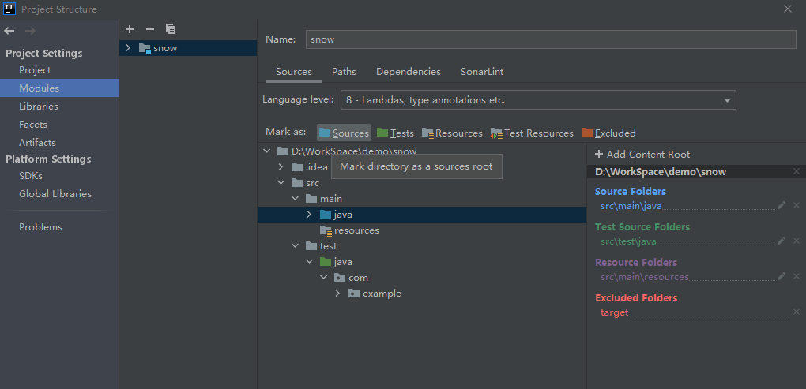Open Libraries in Project Settings
This screenshot has height=389, width=806.
pos(39,107)
